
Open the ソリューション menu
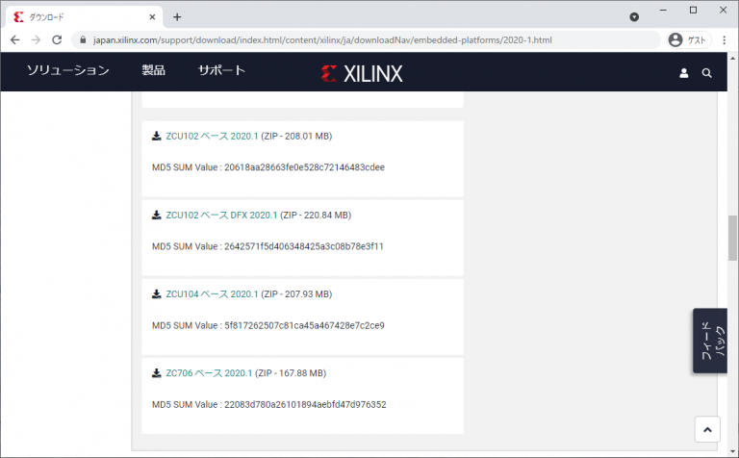[67, 71]
